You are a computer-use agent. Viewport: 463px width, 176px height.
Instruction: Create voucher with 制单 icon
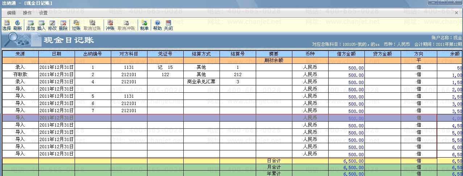[x=144, y=25]
